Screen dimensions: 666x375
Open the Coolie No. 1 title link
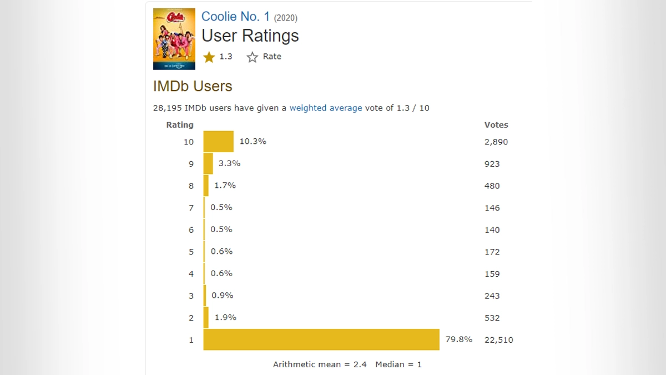[x=235, y=16]
